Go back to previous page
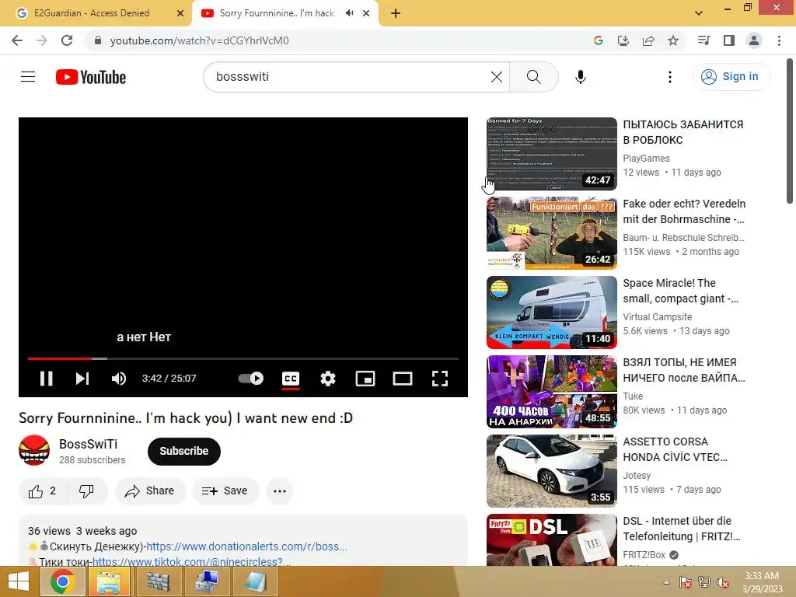The height and width of the screenshot is (597, 796). click(x=17, y=40)
